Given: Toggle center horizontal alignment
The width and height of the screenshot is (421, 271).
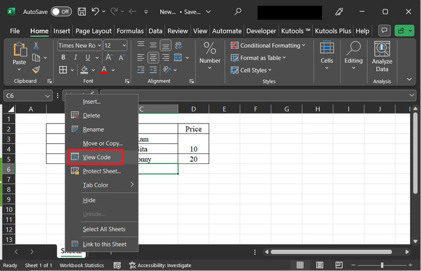Looking at the screenshot, I should click(153, 58).
